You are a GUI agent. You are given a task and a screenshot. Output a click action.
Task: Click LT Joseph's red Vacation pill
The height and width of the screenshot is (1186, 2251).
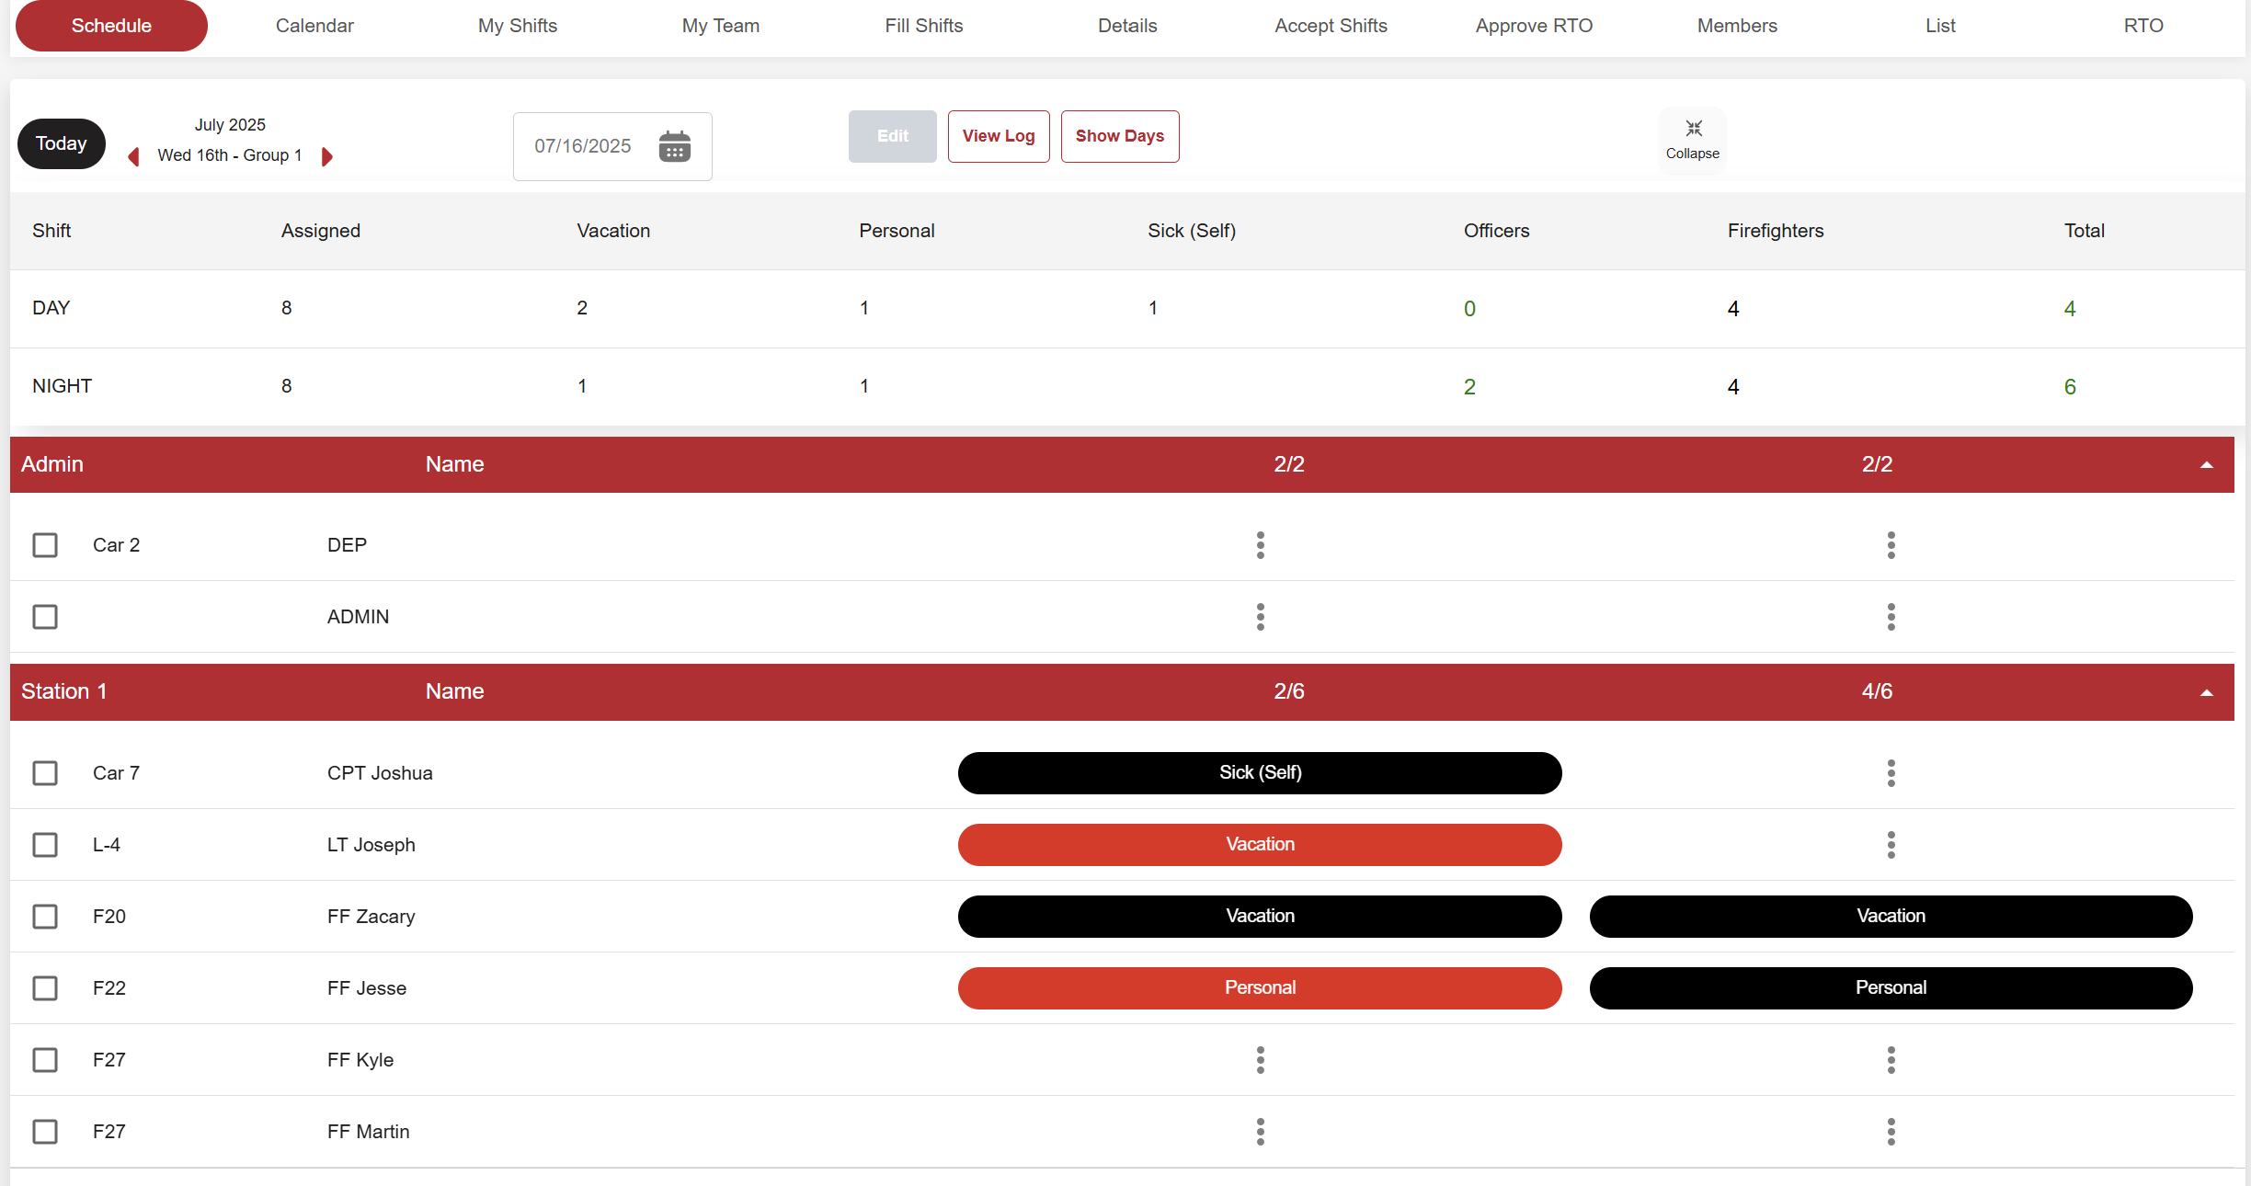point(1259,845)
